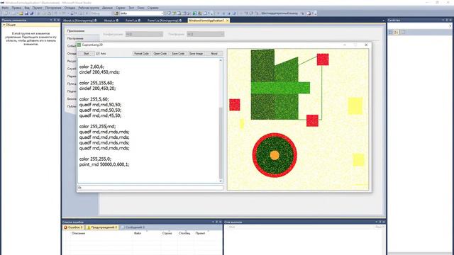Screen dimensions: 454x255
Task: Click the Format Code button
Action: pyautogui.click(x=141, y=54)
